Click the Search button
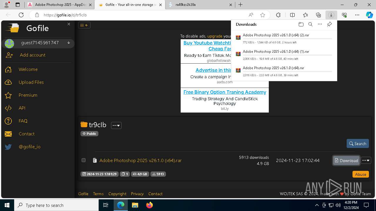The height and width of the screenshot is (211, 376). pos(357,144)
